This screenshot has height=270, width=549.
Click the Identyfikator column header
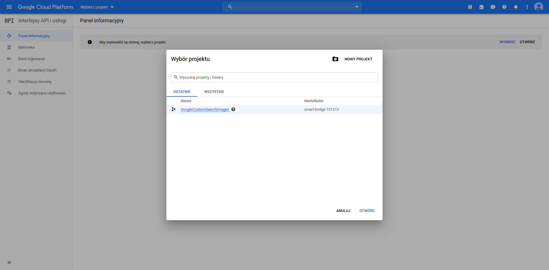(x=314, y=101)
